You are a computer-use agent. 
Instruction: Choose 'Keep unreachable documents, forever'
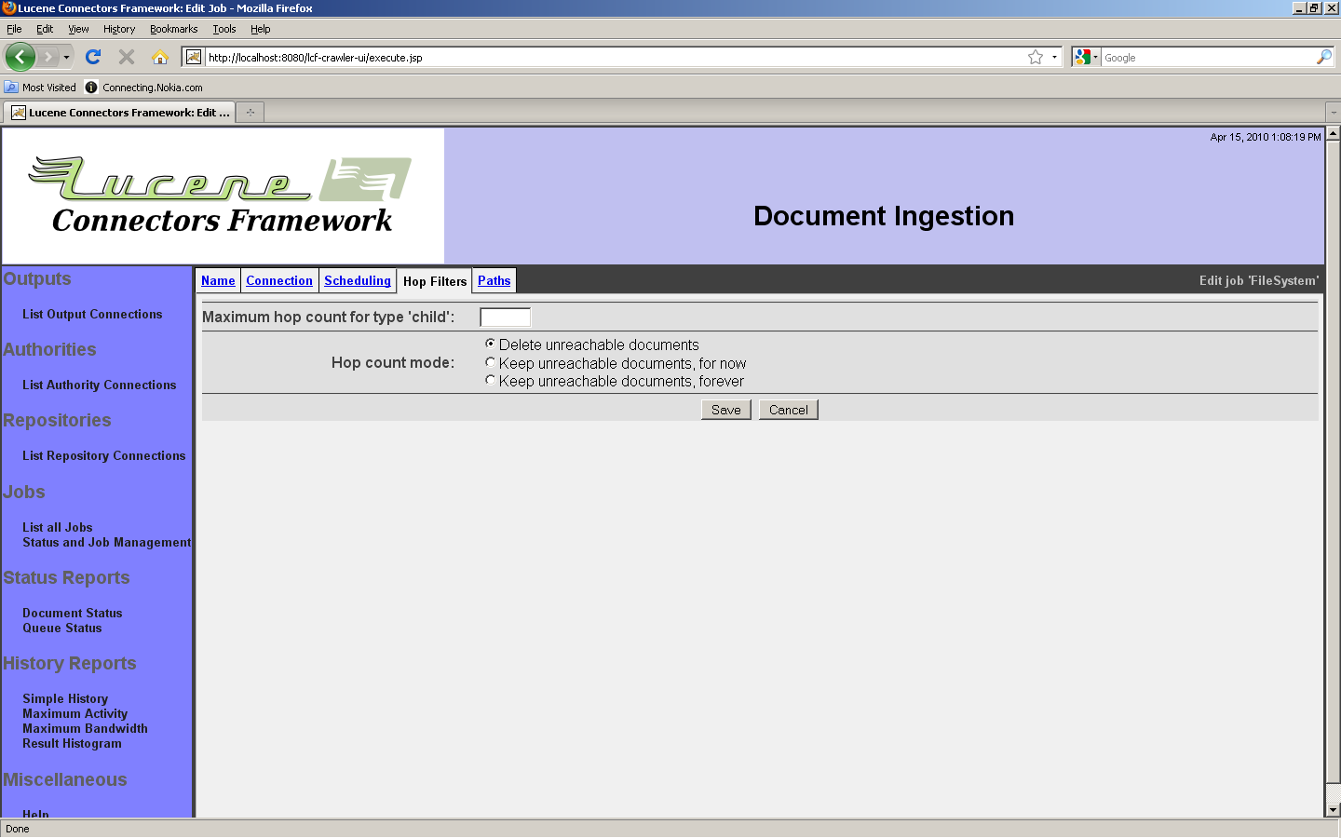(490, 380)
